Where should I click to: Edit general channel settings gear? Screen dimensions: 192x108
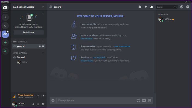(x=43, y=46)
